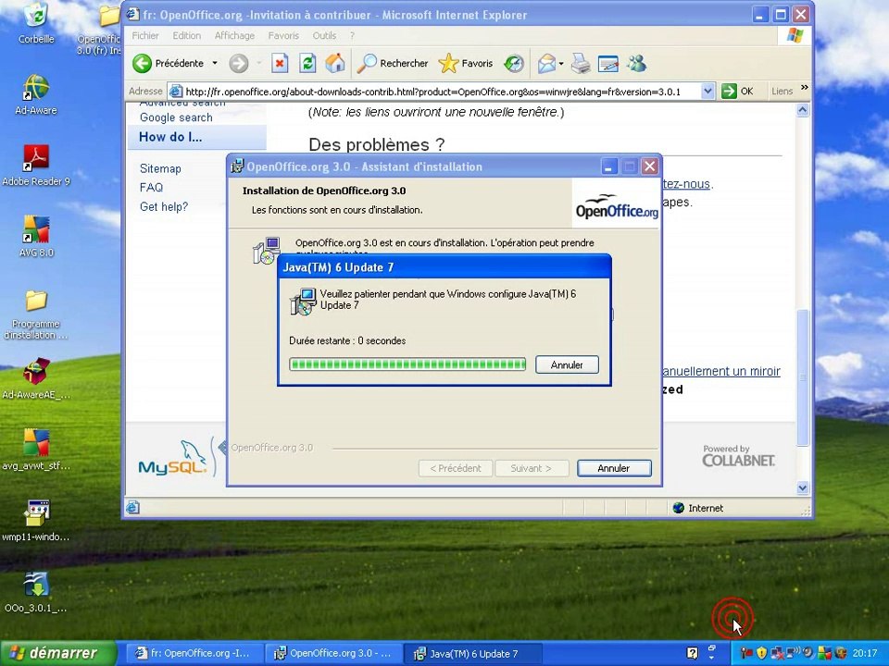Screen dimensions: 889x666
Task: Click the help question mark tray icon
Action: 693,653
